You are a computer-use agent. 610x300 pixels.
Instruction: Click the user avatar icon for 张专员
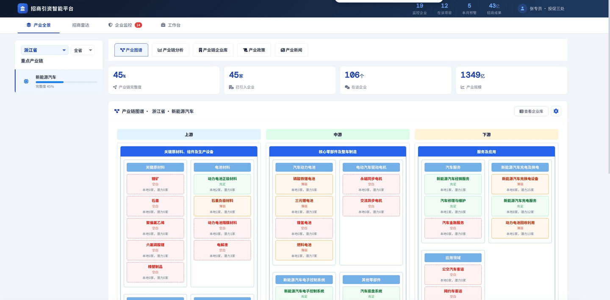click(522, 8)
